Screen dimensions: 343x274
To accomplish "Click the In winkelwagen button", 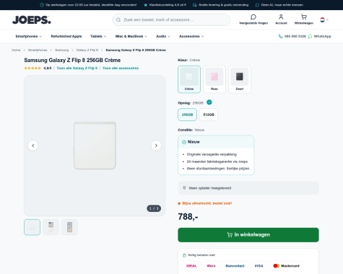I will pos(248,235).
